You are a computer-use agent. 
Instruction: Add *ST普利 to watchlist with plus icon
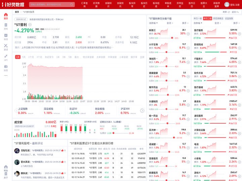pos(30,24)
